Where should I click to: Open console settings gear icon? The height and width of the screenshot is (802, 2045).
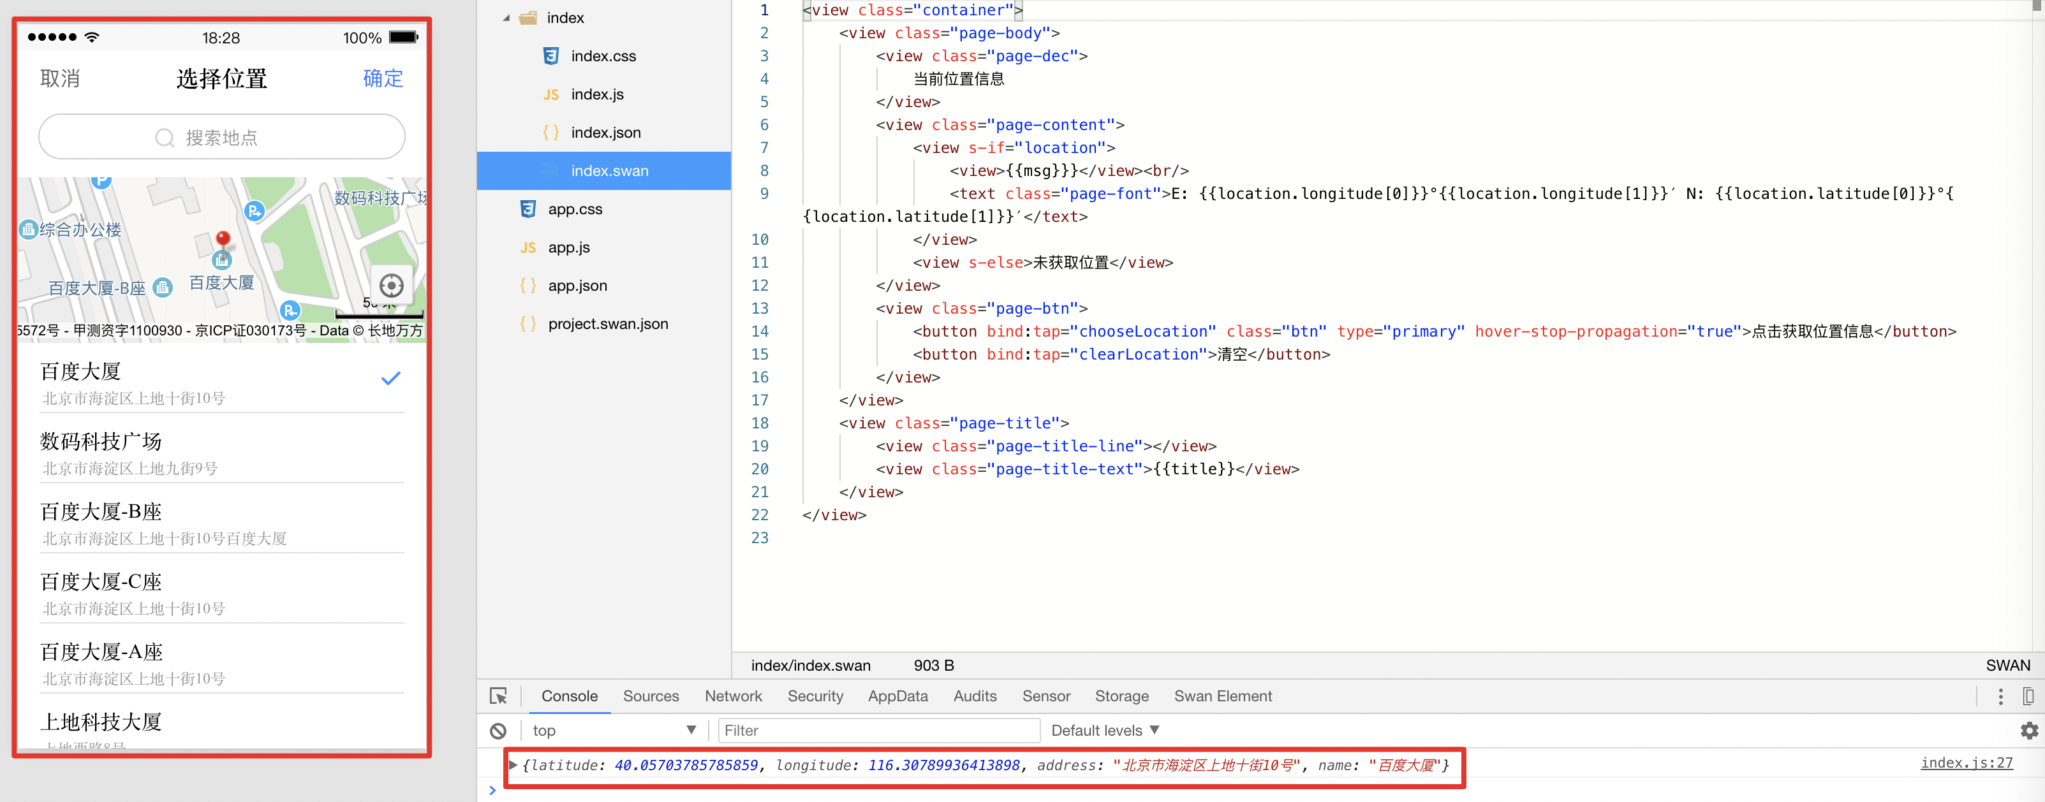point(2028,731)
